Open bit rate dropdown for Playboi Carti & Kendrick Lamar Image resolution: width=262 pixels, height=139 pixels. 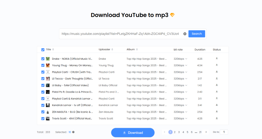click(x=180, y=99)
